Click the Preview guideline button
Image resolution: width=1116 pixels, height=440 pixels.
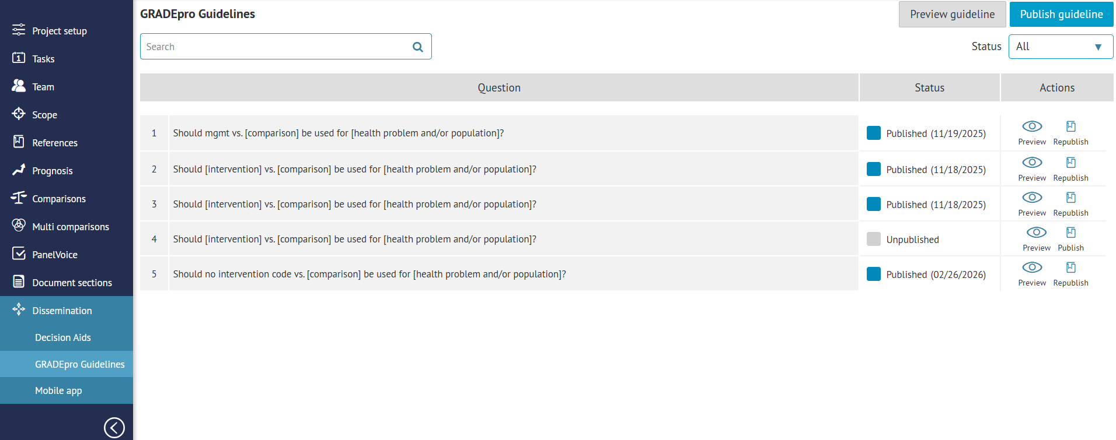[x=952, y=15]
